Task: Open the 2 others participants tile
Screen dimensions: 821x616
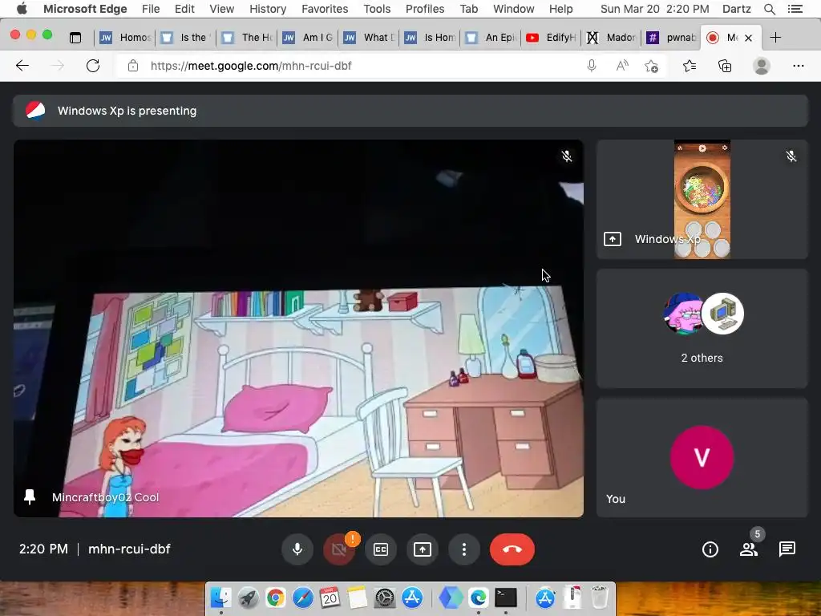Action: pos(702,328)
